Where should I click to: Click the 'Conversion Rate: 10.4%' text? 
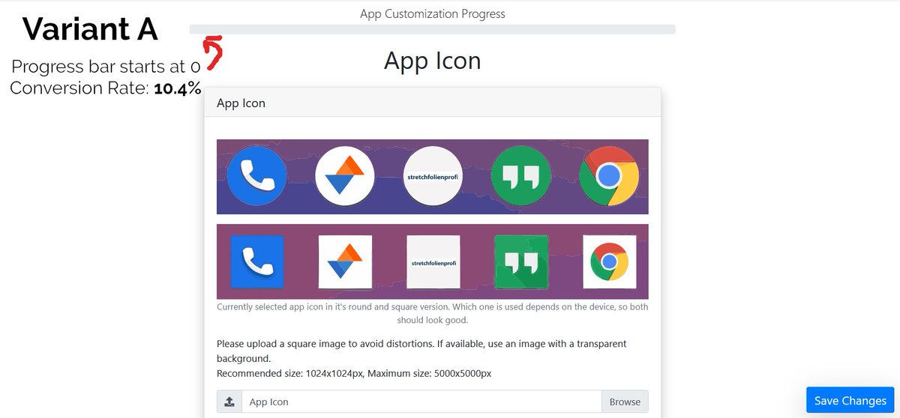point(106,88)
